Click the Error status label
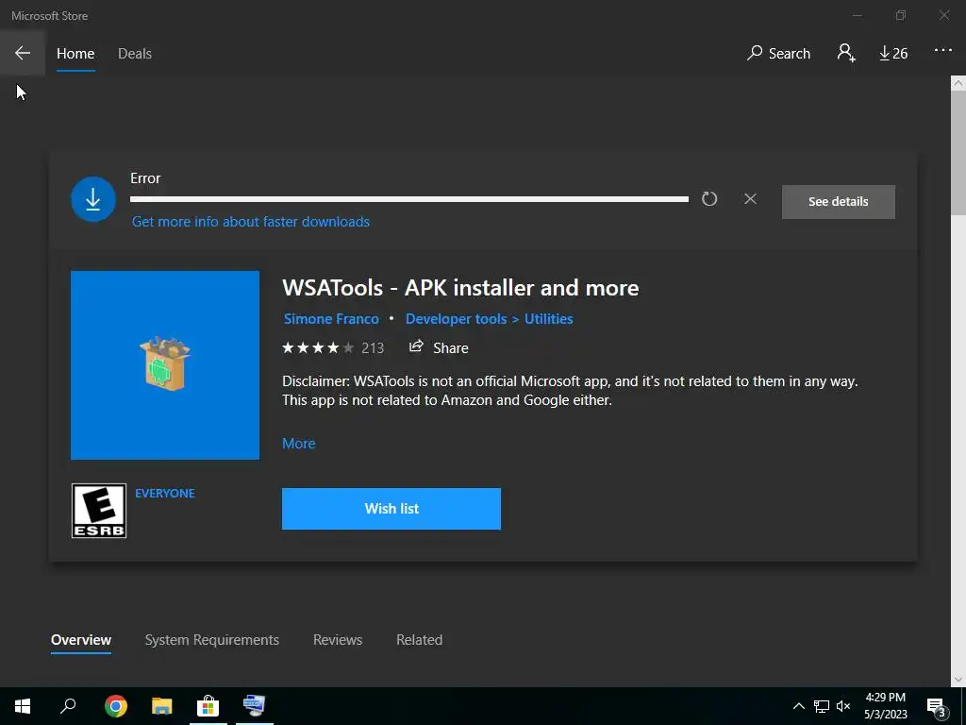Image resolution: width=966 pixels, height=725 pixels. click(145, 178)
